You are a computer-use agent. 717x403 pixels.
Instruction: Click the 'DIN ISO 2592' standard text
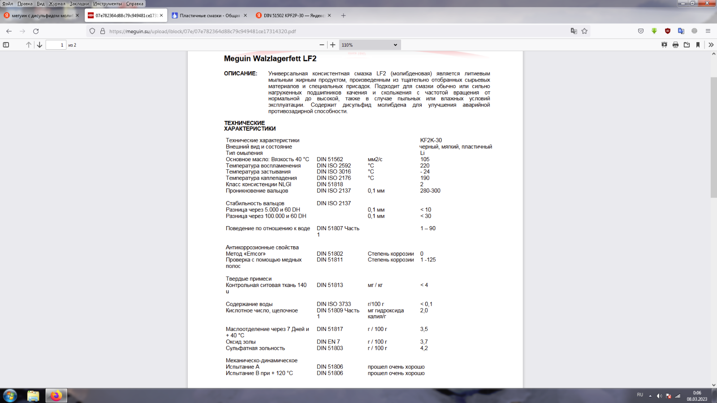(x=334, y=166)
